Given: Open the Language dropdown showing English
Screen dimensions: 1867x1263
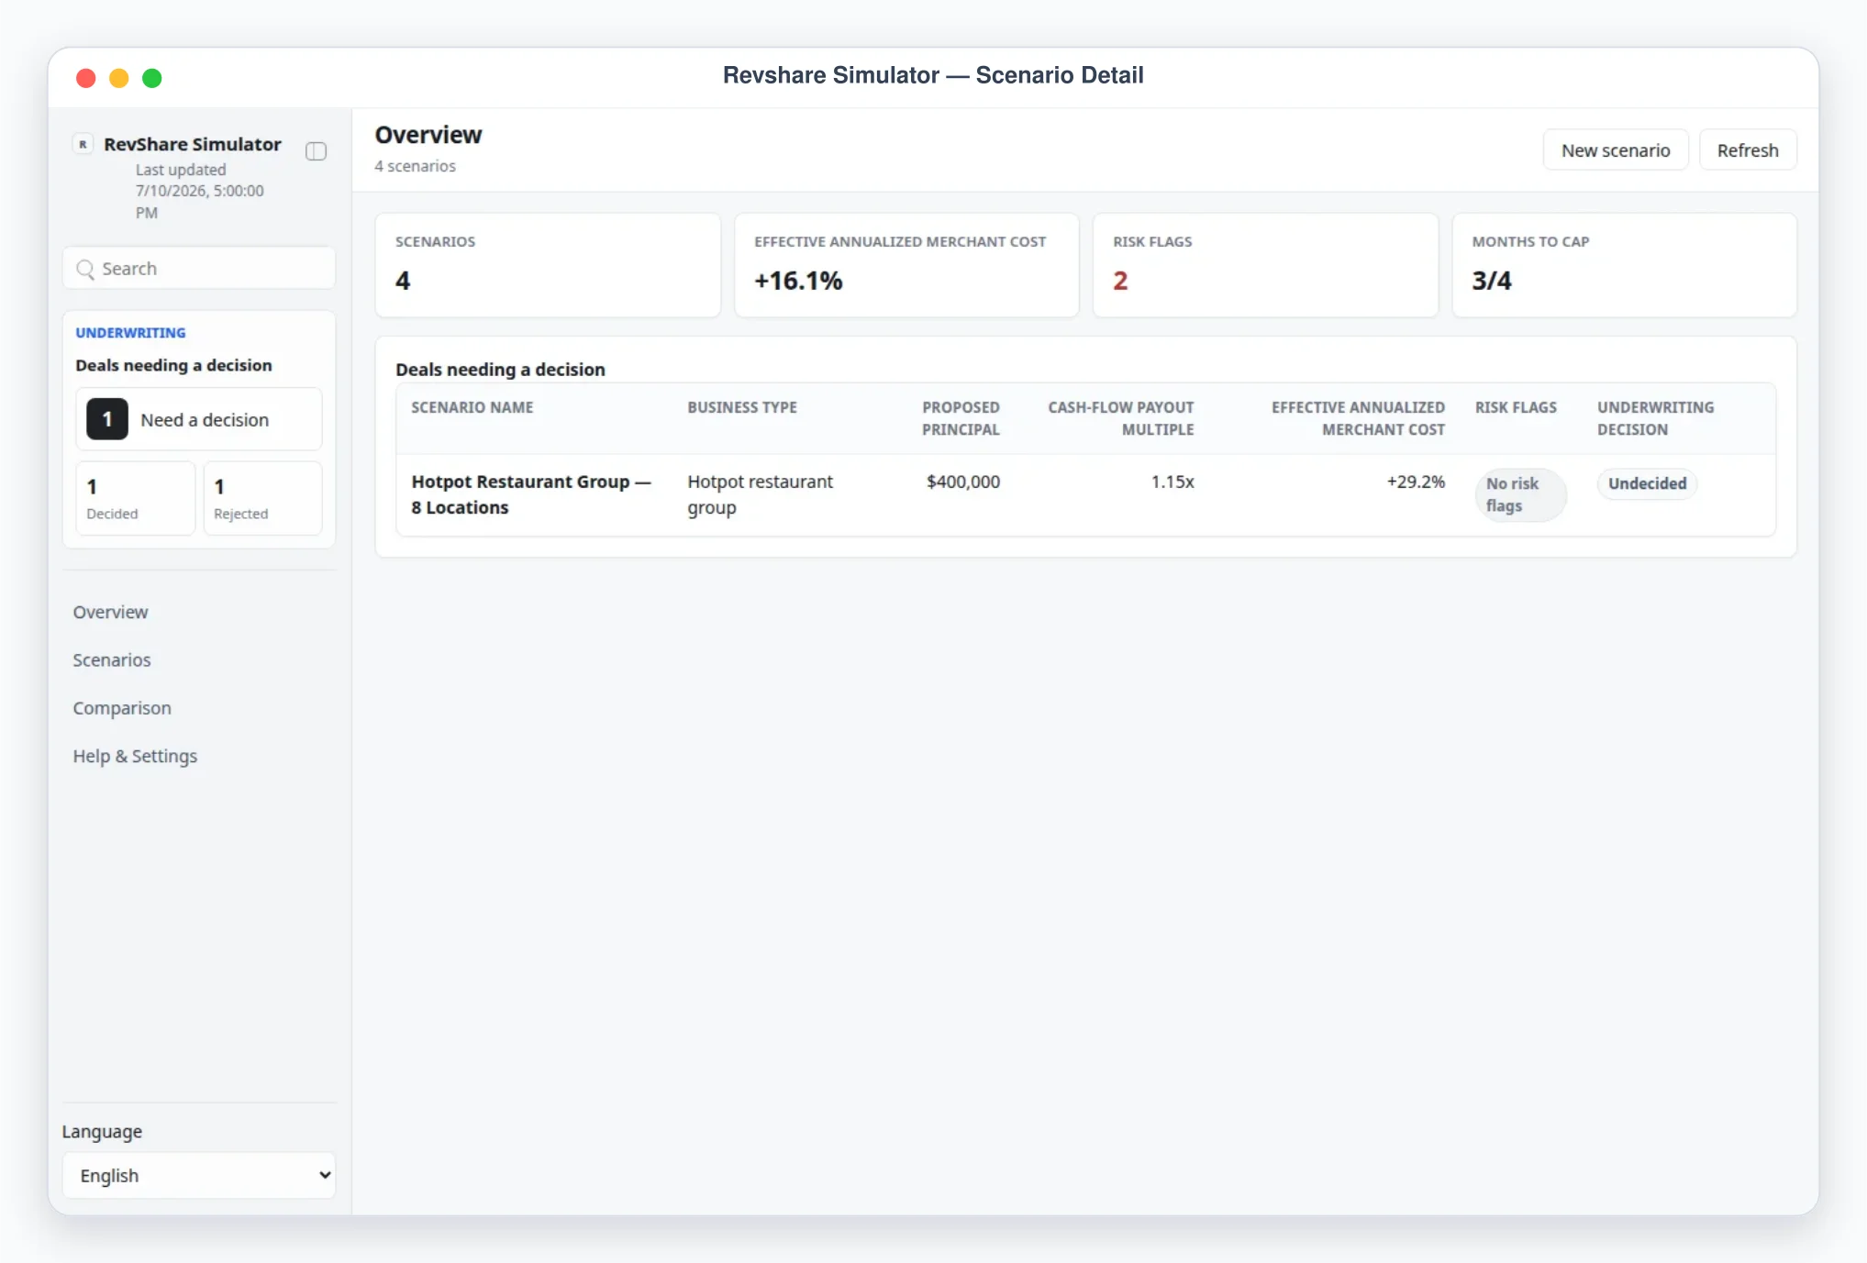Looking at the screenshot, I should [199, 1175].
